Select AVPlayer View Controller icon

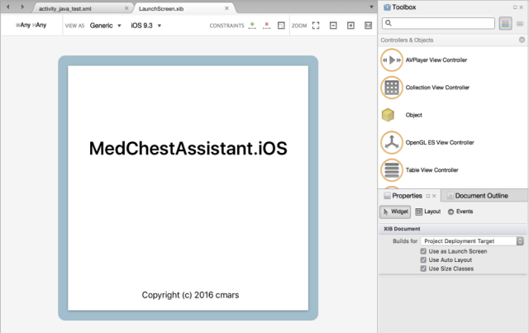click(x=392, y=60)
